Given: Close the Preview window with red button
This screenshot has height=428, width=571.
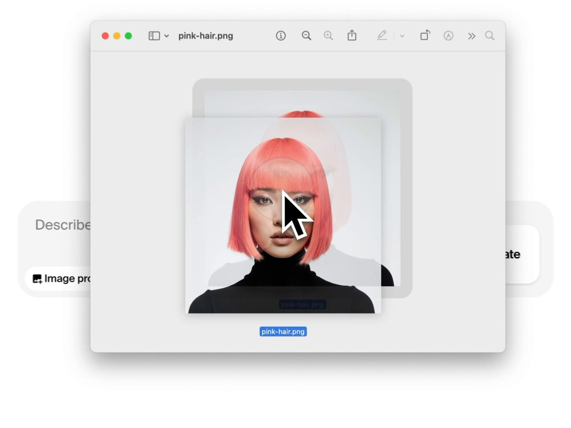Looking at the screenshot, I should pos(105,36).
